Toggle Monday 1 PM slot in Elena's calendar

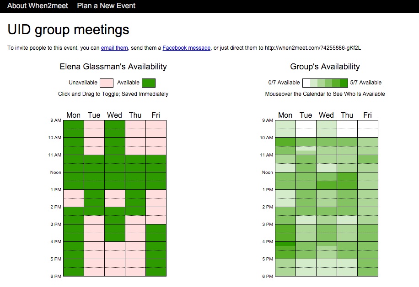(x=74, y=194)
